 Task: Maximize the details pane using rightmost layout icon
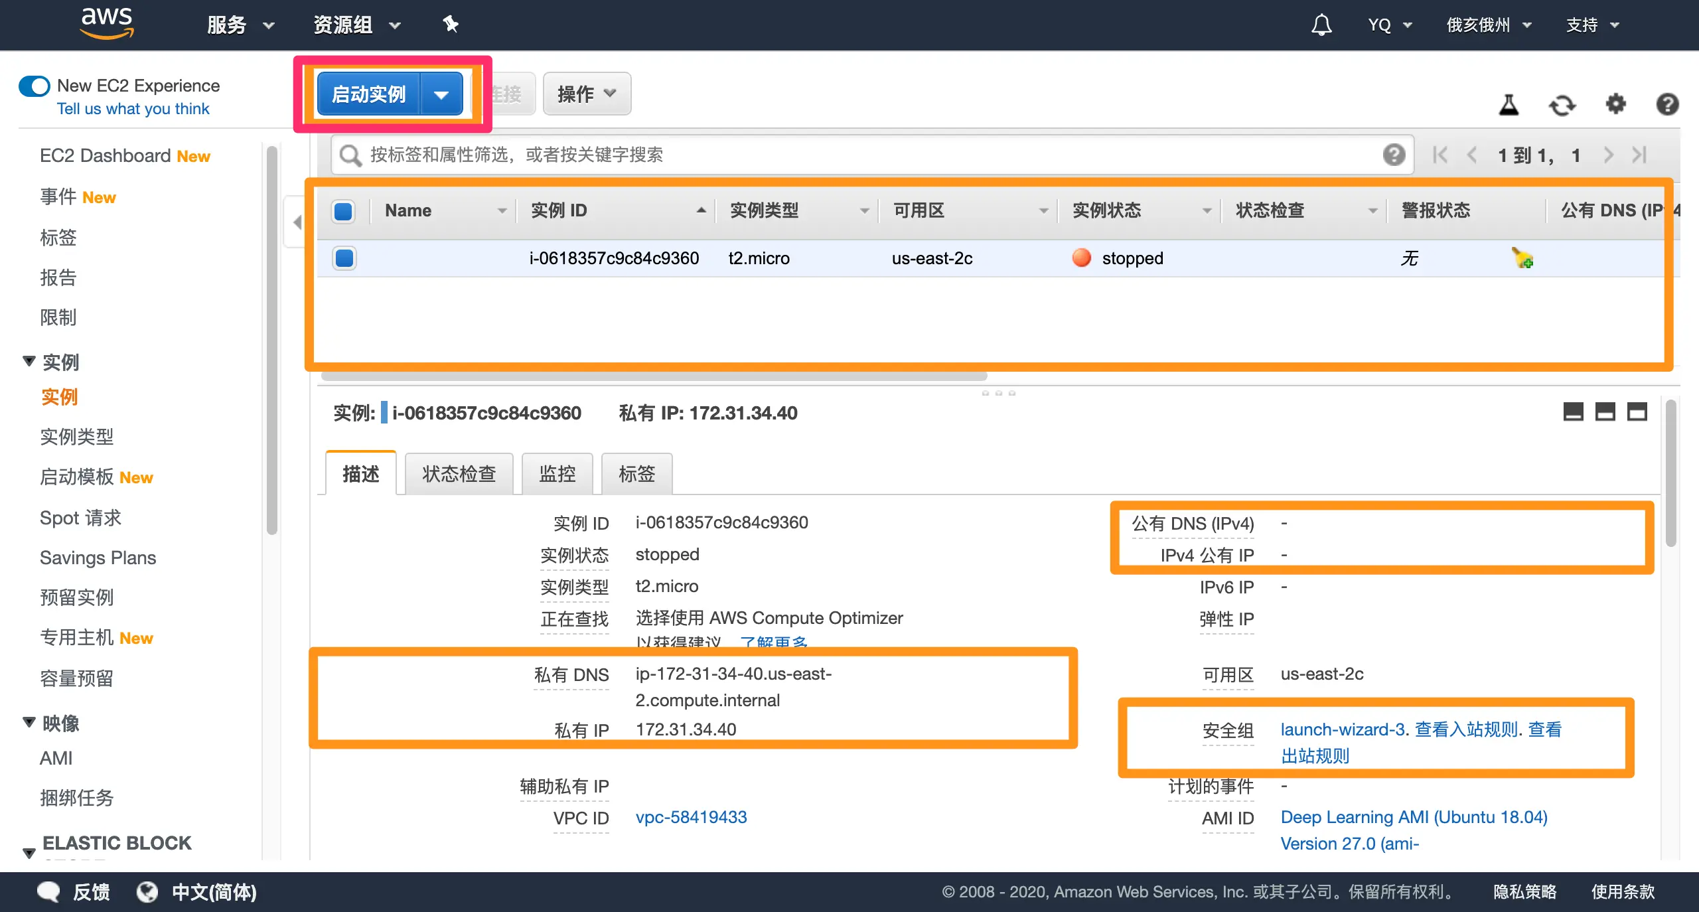1637,412
